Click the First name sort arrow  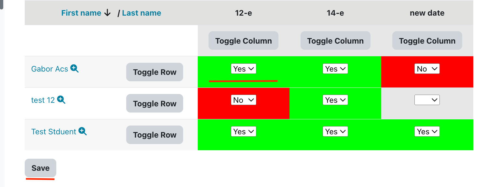click(107, 13)
